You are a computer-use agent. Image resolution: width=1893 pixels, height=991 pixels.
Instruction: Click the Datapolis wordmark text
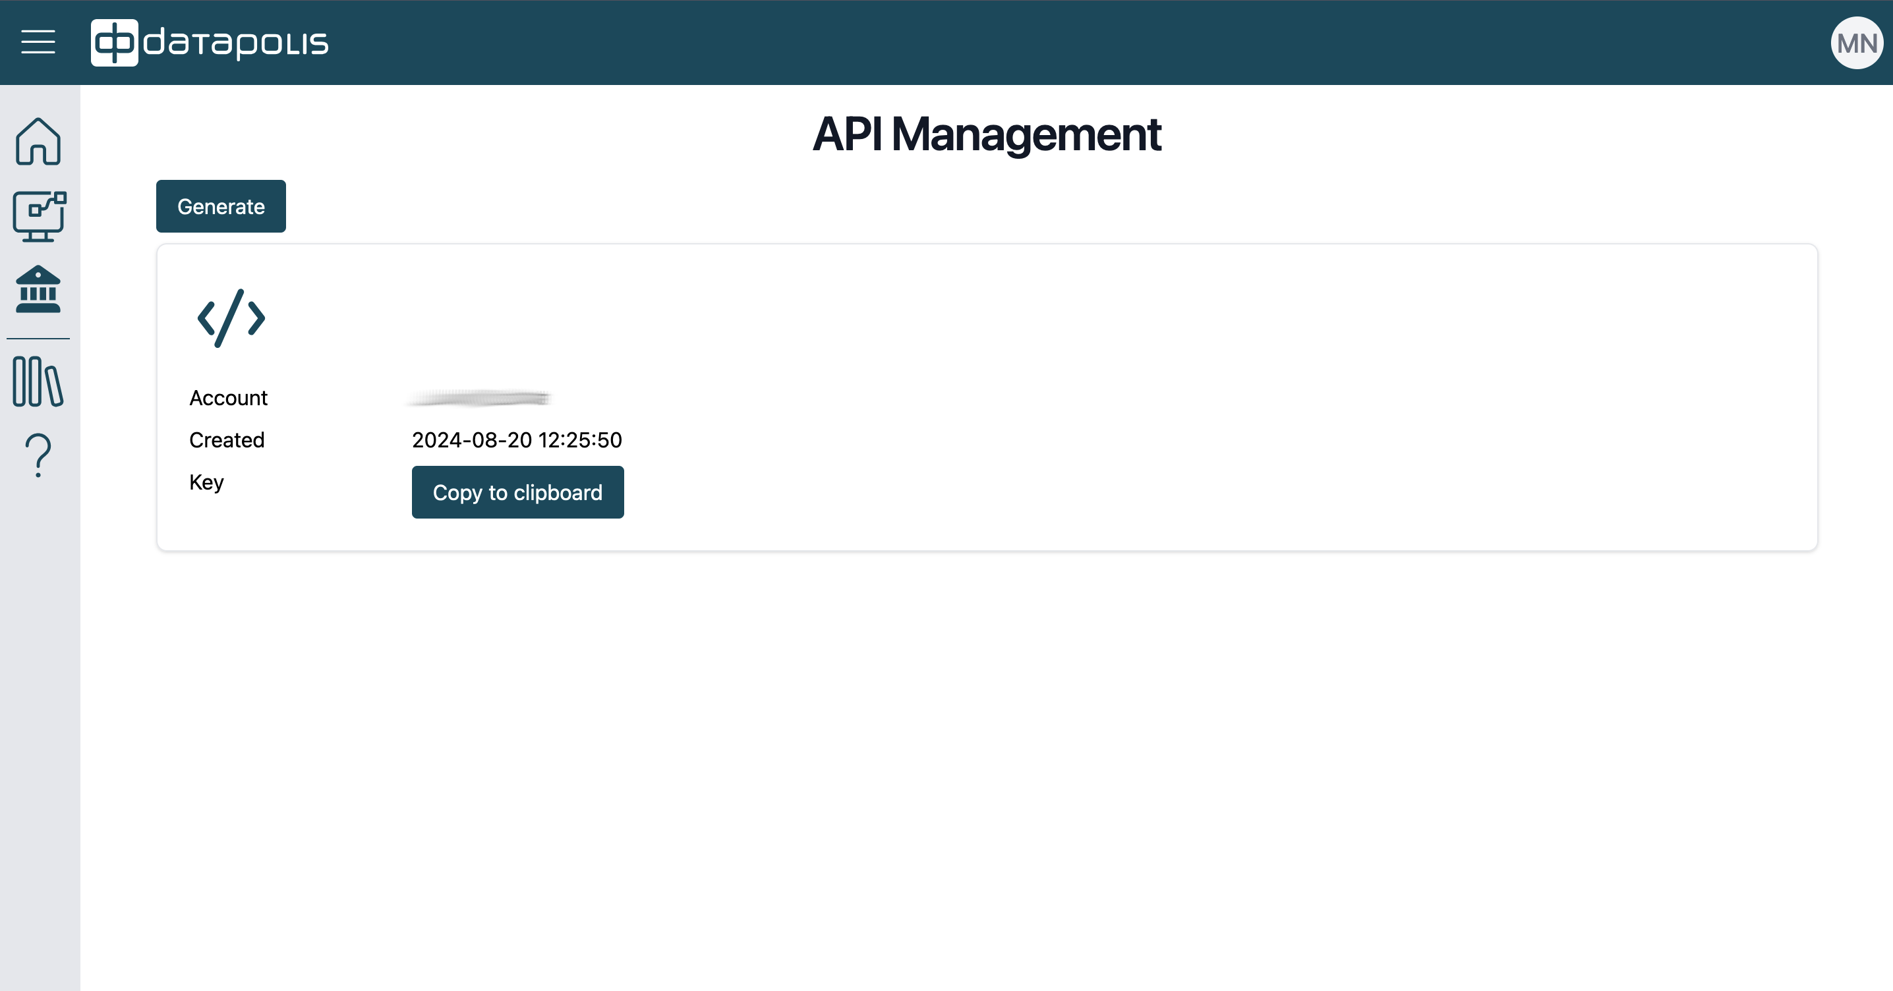pyautogui.click(x=236, y=43)
